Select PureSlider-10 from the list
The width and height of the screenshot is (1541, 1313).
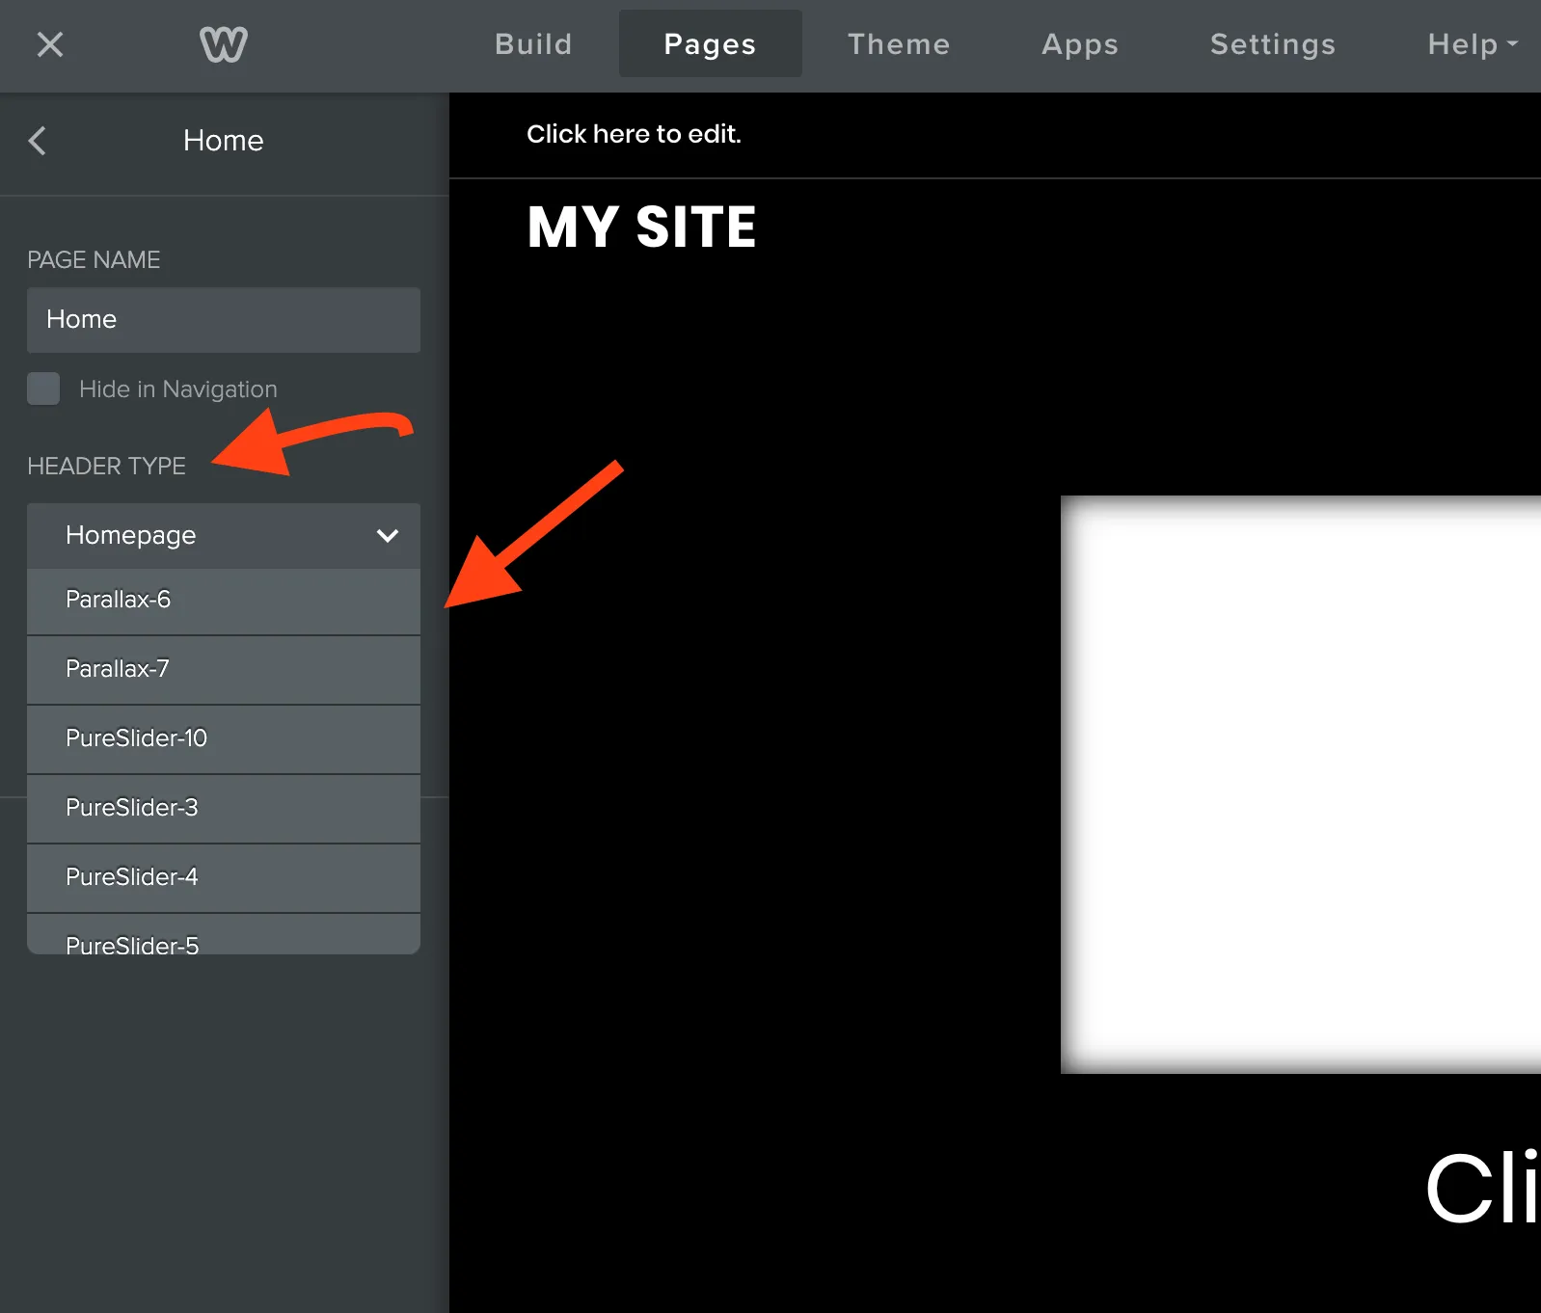click(224, 739)
